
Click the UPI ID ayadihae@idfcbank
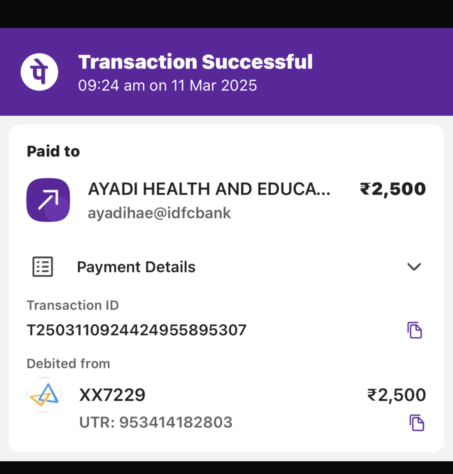159,213
